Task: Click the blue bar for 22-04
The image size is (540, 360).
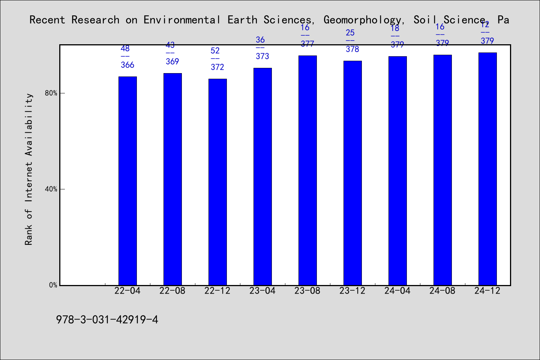Action: tap(127, 181)
